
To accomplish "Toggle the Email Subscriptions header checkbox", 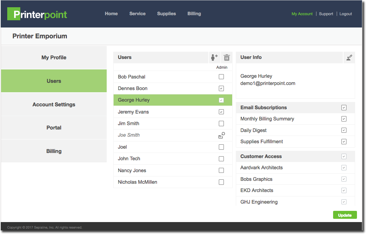I will [x=344, y=107].
